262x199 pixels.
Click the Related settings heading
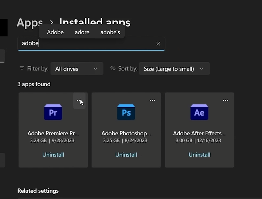38,191
